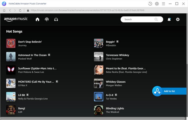Select song title Blinding Lights
This screenshot has width=188, height=120.
(115, 108)
